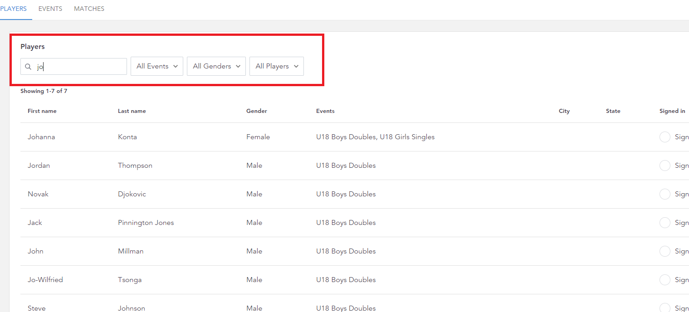
Task: Expand the All Genders filter
Action: (x=216, y=66)
